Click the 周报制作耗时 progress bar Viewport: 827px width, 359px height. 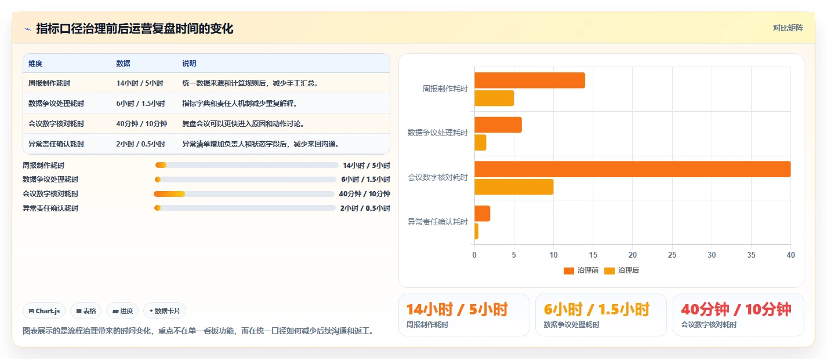247,165
